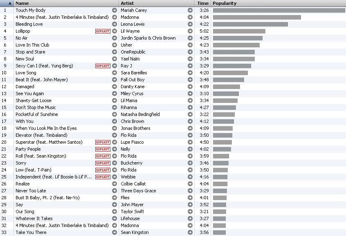Select the song Pocketful of Sunshine

pyautogui.click(x=37, y=114)
